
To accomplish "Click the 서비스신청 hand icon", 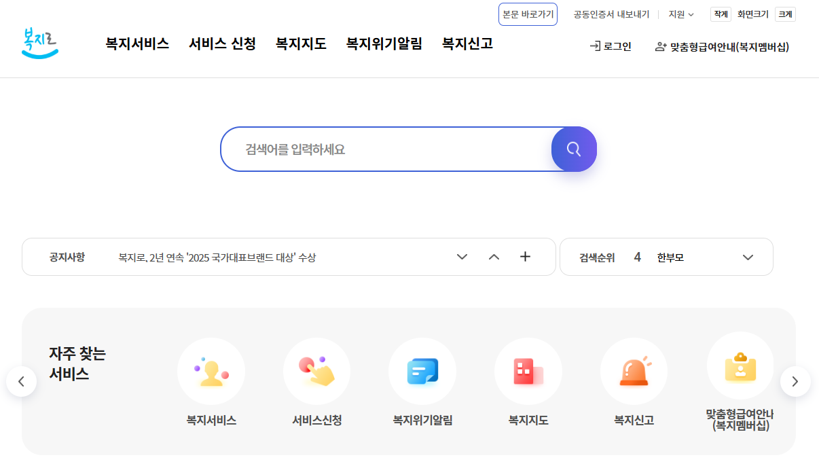I will click(x=316, y=371).
